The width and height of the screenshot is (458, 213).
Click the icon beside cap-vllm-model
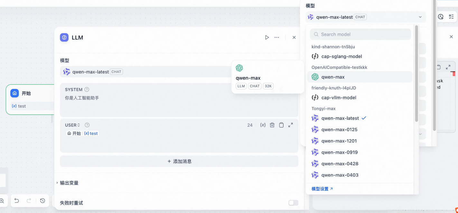(315, 97)
